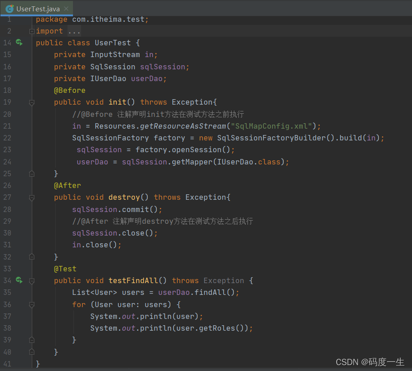The height and width of the screenshot is (371, 412).
Task: Click the testFindAll method name
Action: point(133,281)
